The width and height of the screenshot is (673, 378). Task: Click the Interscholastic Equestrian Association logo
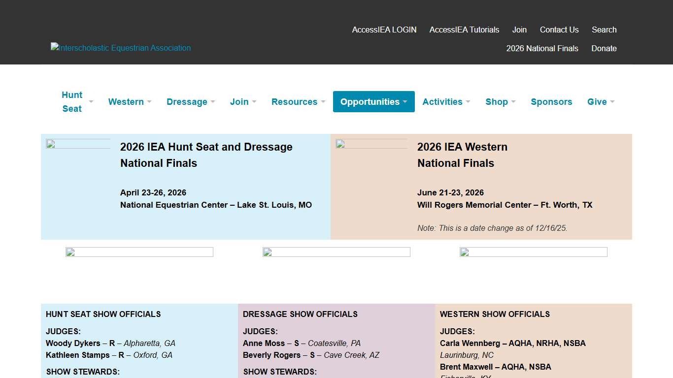(121, 48)
